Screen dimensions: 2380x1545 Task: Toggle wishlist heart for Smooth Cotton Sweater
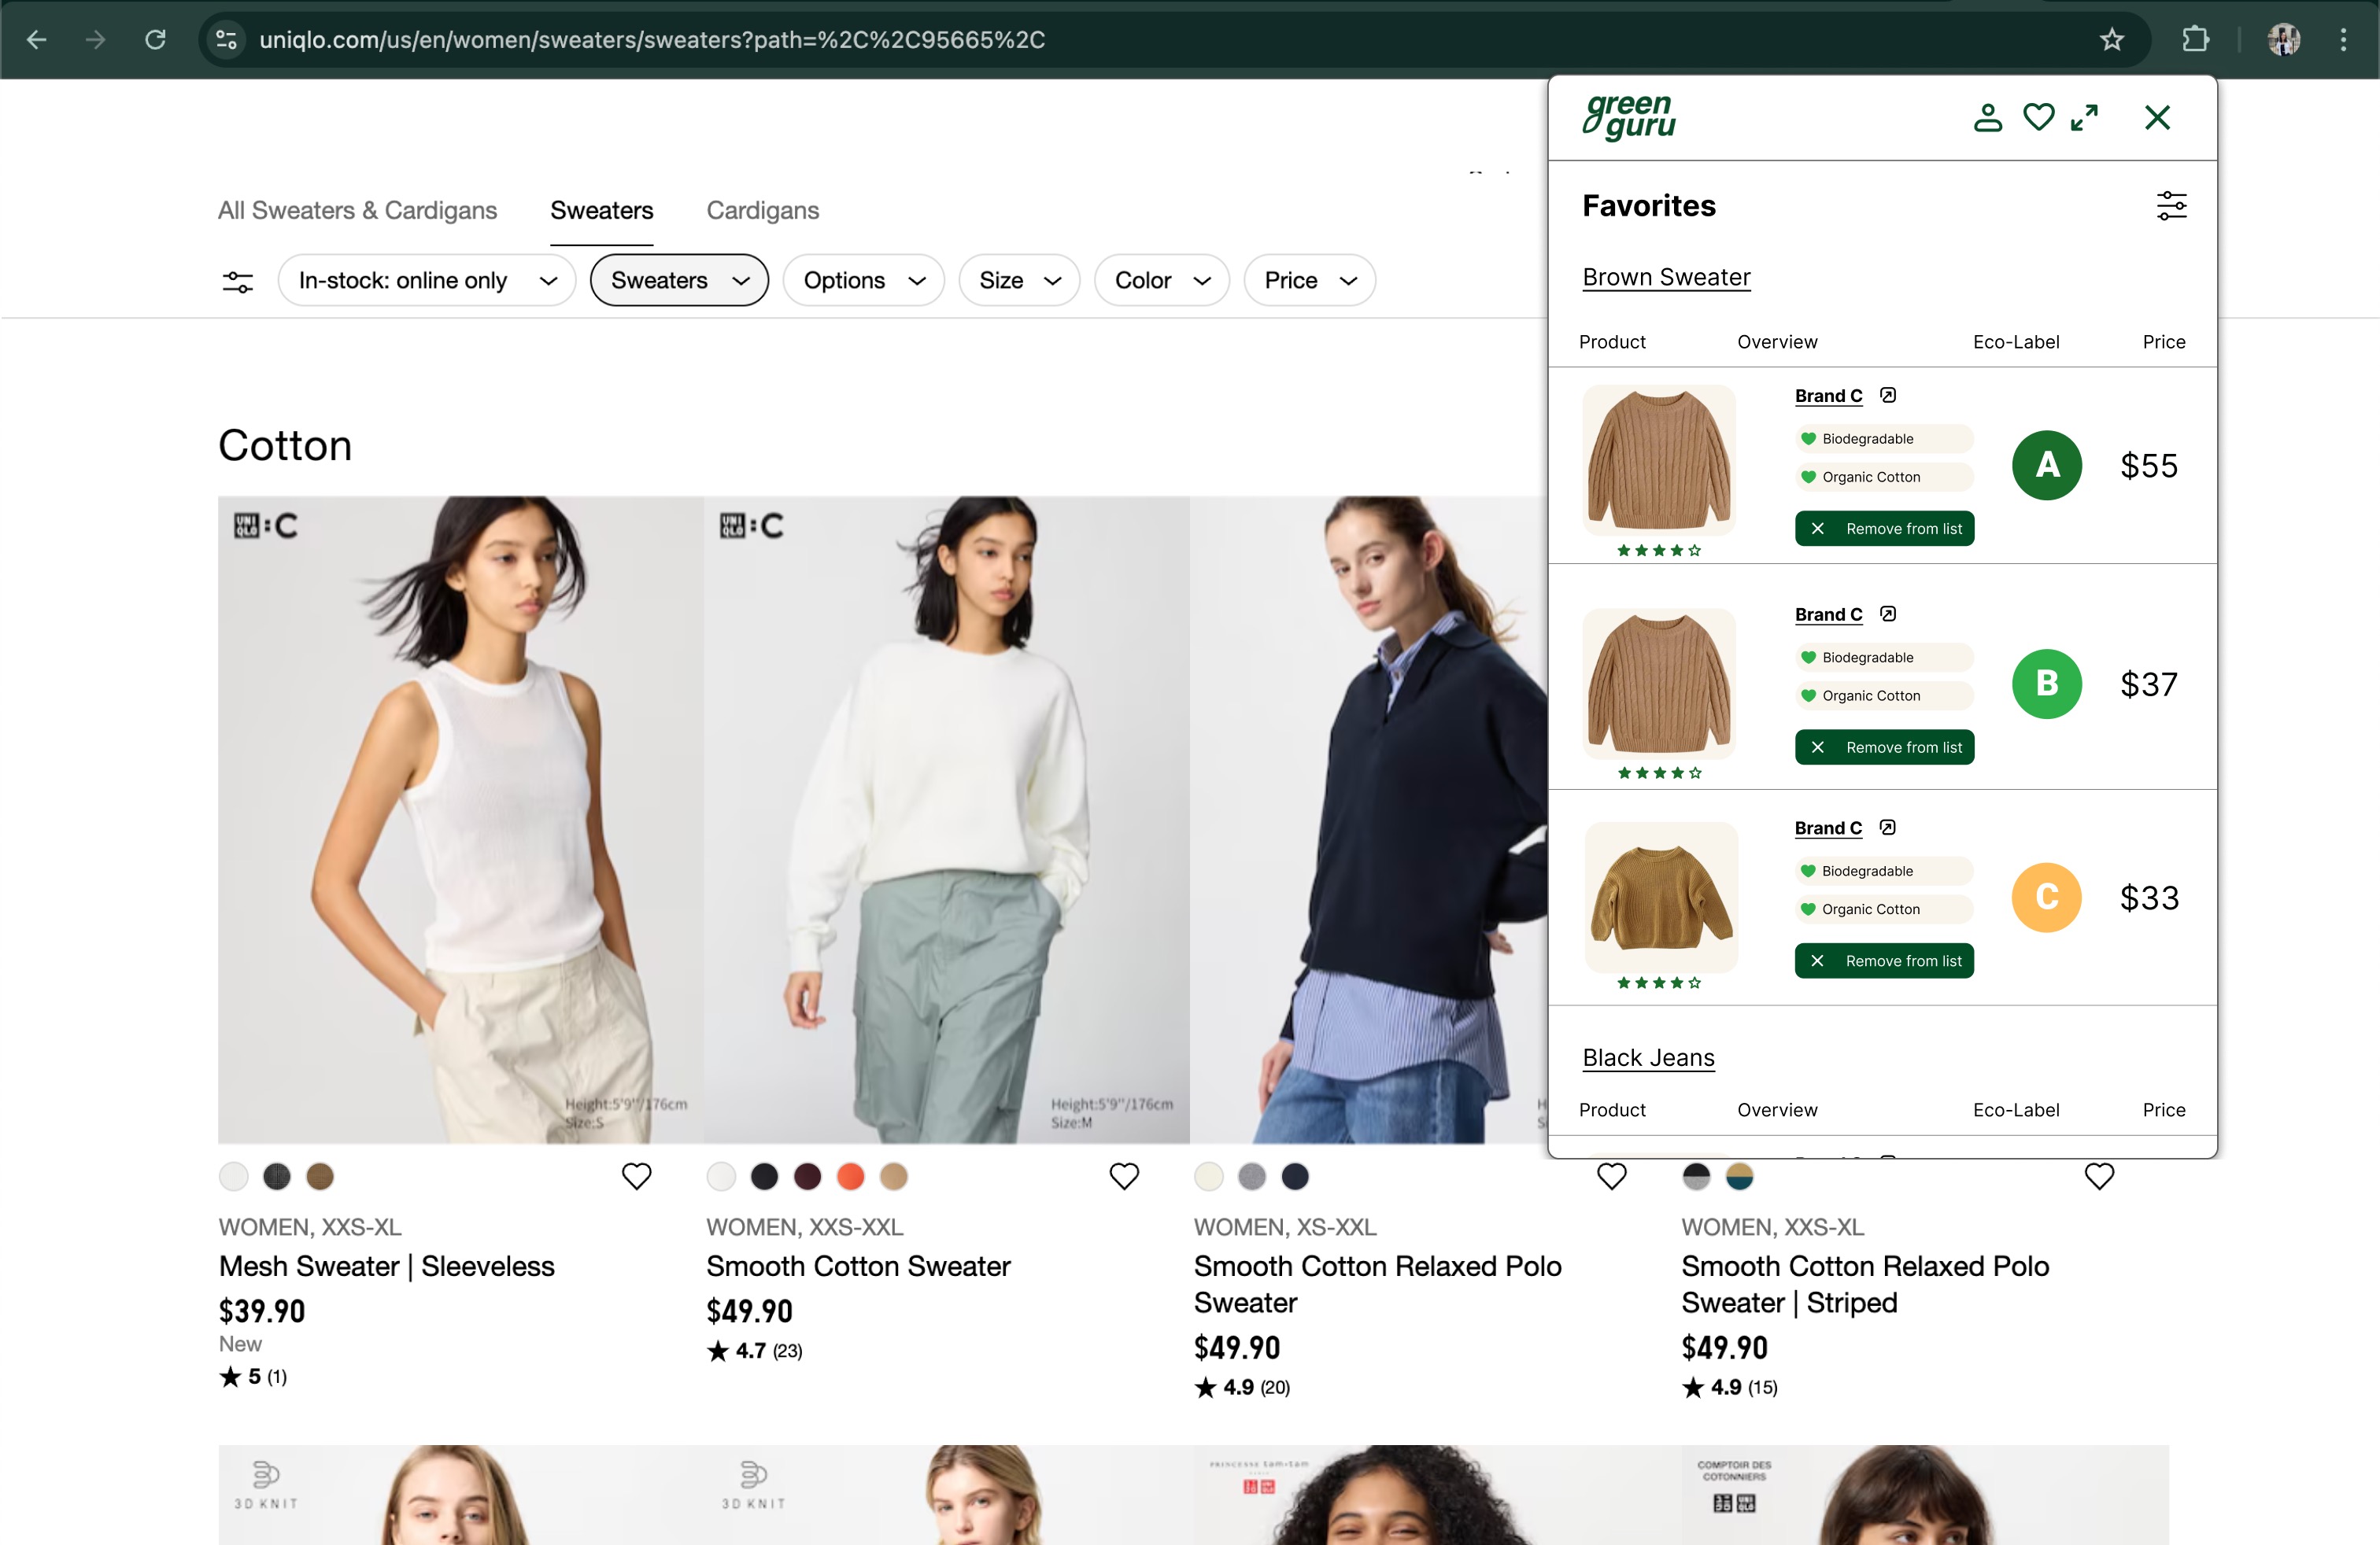tap(1124, 1176)
